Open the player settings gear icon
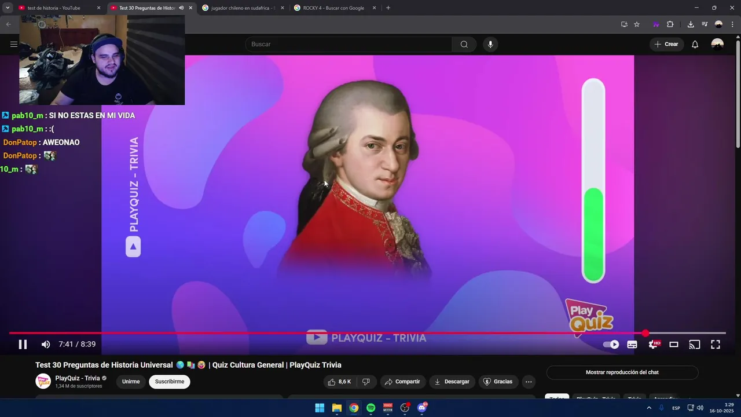Screen dimensions: 741x417 click(x=653, y=345)
